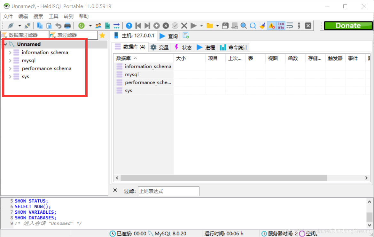
Task: Toggle the word wrap icon
Action: point(290,26)
